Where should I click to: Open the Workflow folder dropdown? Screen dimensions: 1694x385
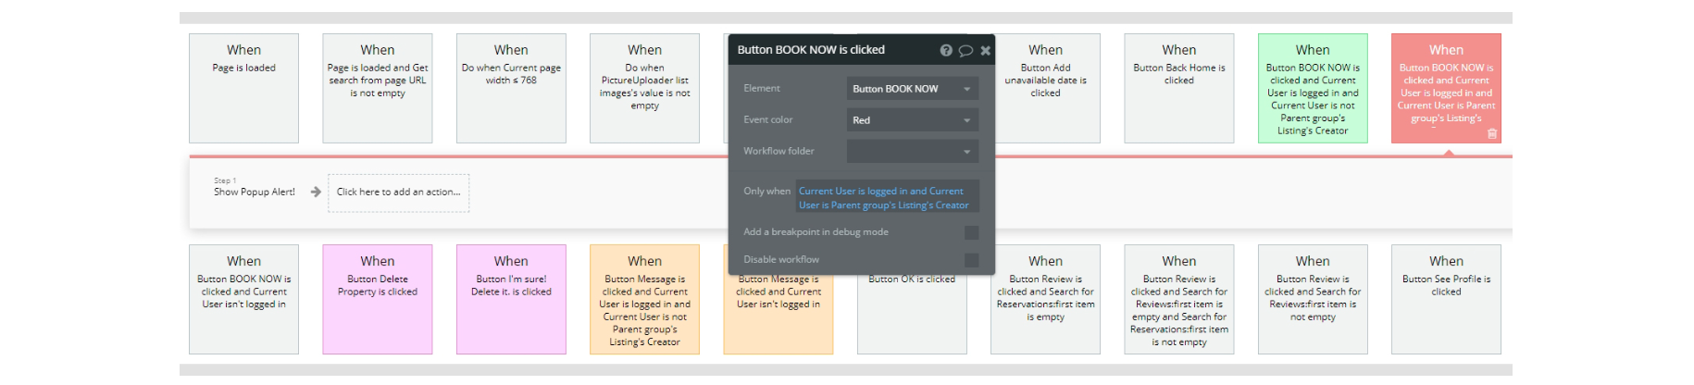(912, 152)
